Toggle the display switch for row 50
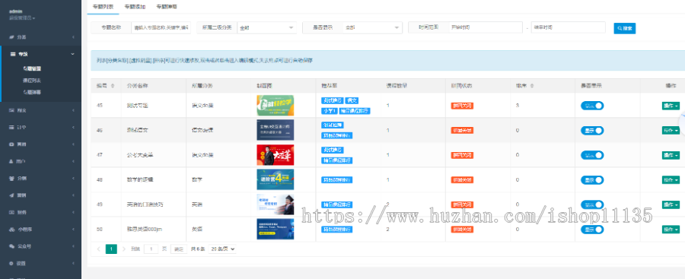This screenshot has width=685, height=279. 592,230
